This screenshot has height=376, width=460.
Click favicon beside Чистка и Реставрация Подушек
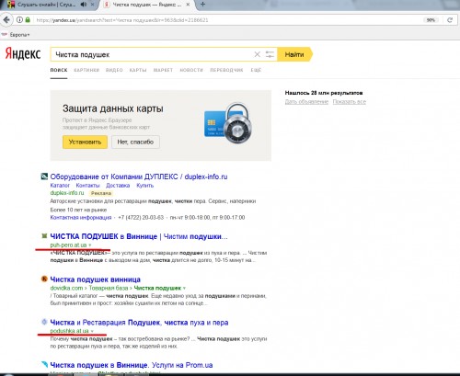(44, 322)
